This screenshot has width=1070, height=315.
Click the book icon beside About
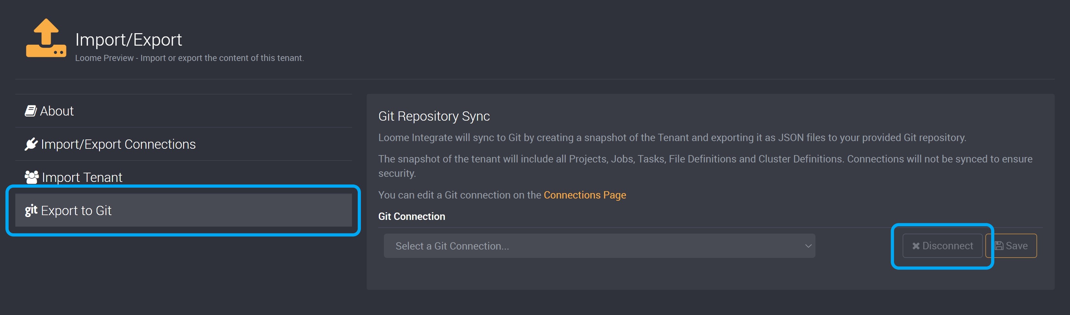[31, 111]
